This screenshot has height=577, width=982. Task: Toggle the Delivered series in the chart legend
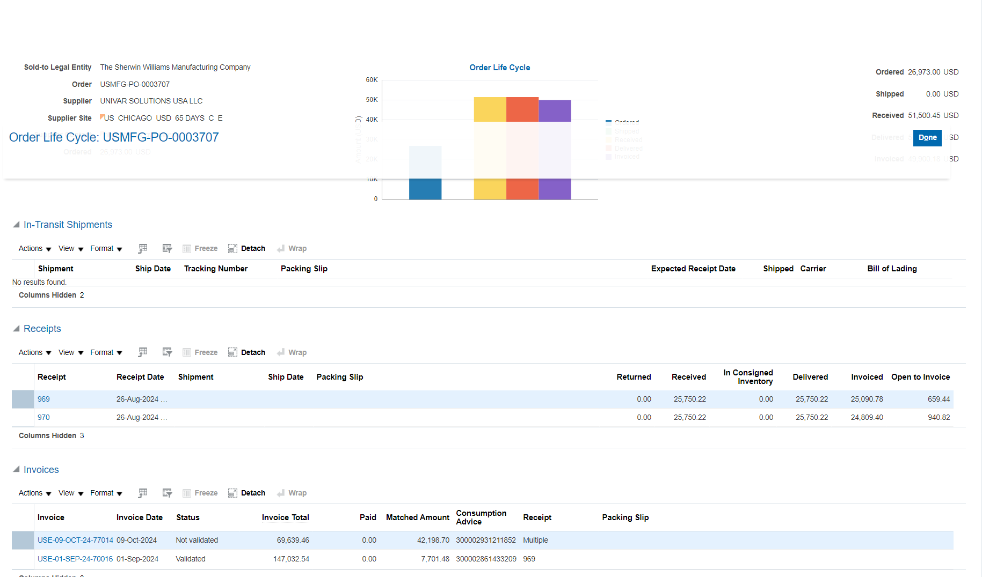click(x=625, y=148)
